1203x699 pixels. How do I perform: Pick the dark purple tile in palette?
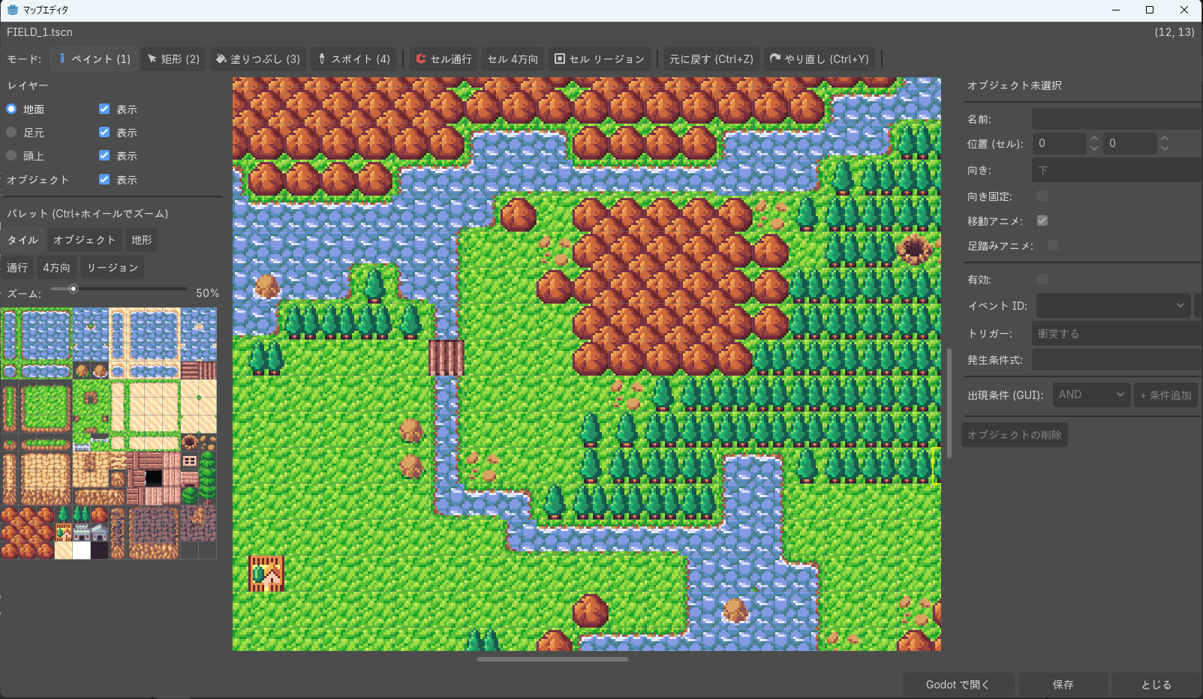[99, 550]
